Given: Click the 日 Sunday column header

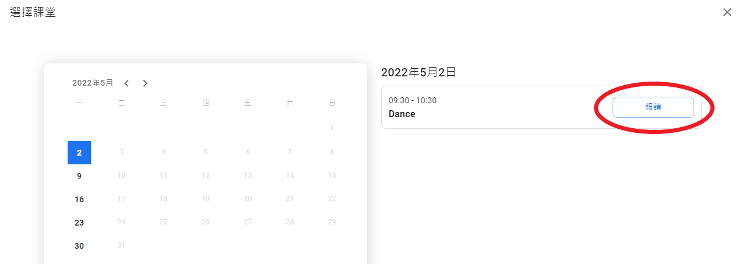Looking at the screenshot, I should (332, 103).
